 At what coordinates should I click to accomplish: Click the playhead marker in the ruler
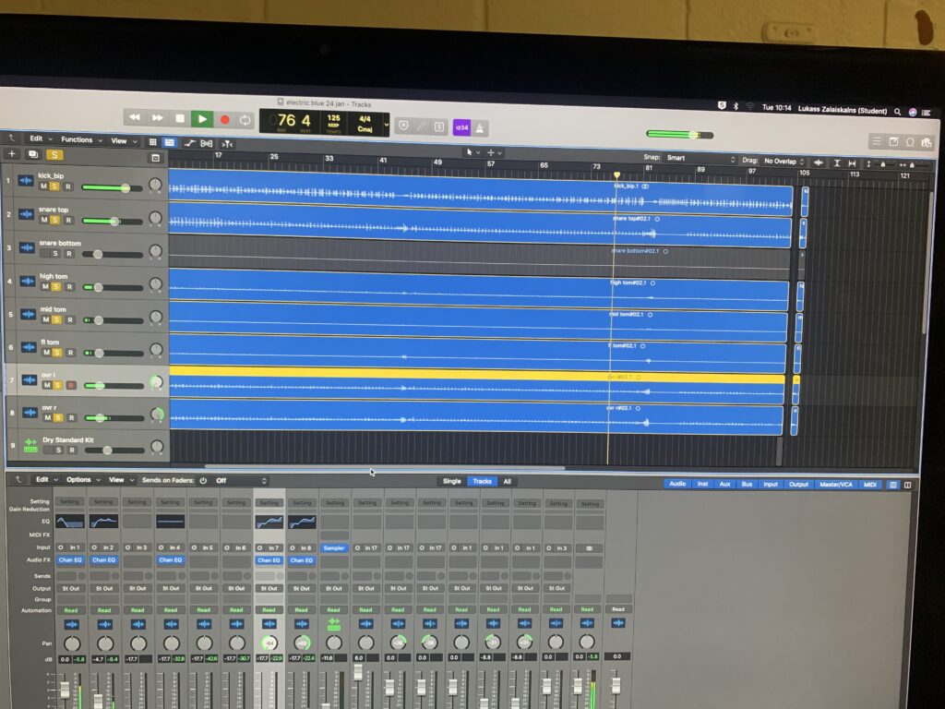tap(616, 174)
